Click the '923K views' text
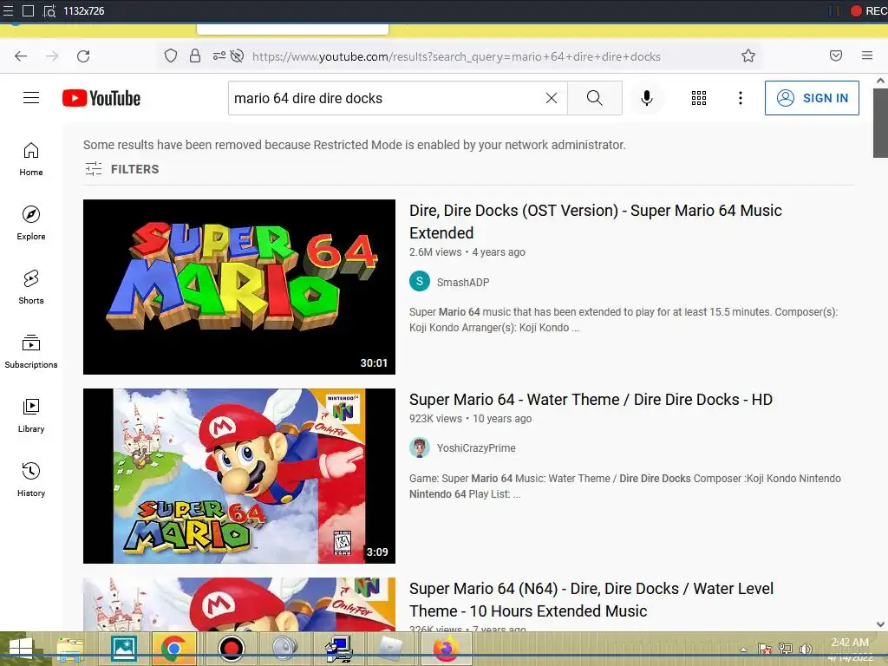Viewport: 888px width, 666px height. click(435, 419)
